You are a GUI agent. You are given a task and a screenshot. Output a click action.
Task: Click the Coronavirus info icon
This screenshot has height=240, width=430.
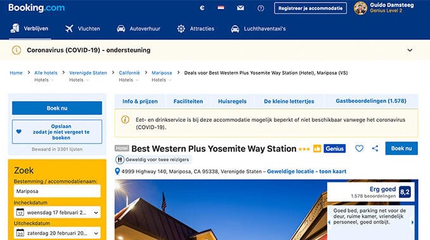point(16,50)
